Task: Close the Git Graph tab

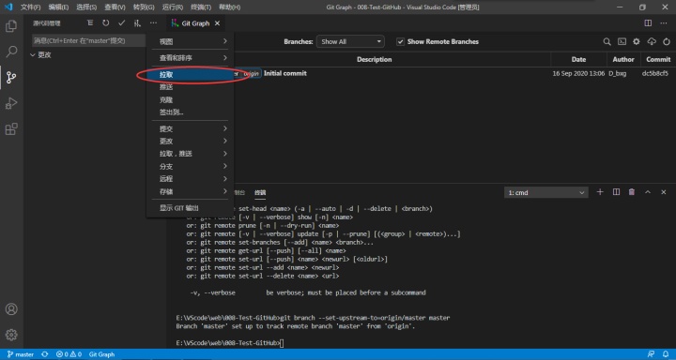Action: (217, 23)
